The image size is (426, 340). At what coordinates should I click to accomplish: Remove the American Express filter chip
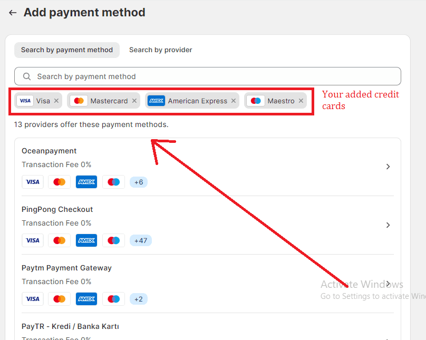coord(234,101)
